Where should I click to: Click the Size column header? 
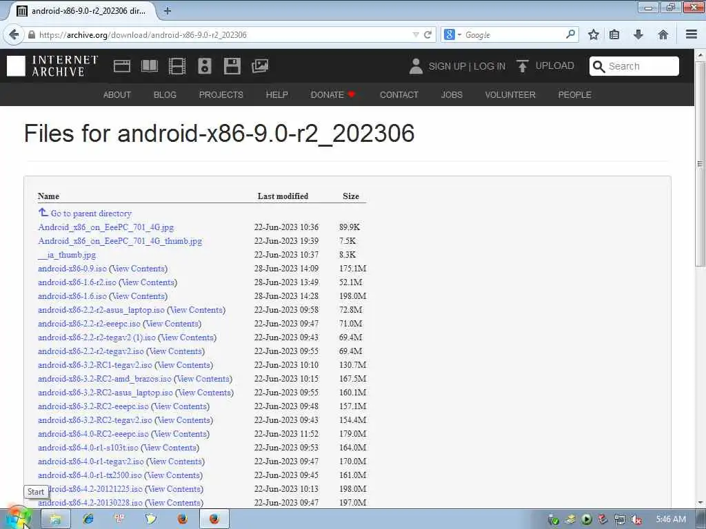tap(351, 196)
